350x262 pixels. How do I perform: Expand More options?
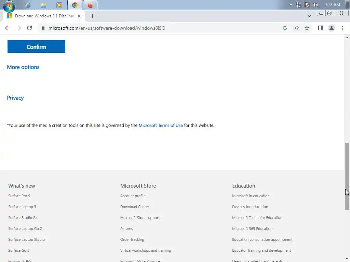pyautogui.click(x=23, y=67)
